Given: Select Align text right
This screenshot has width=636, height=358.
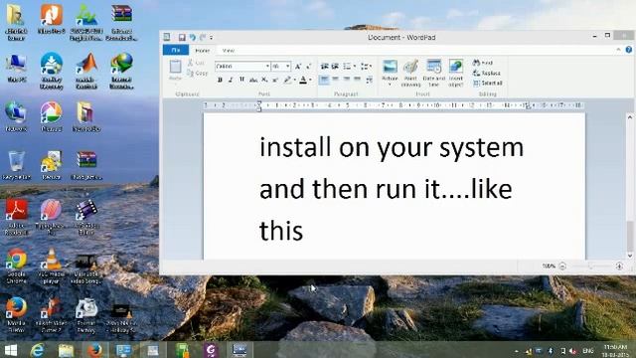Looking at the screenshot, I should 347,80.
